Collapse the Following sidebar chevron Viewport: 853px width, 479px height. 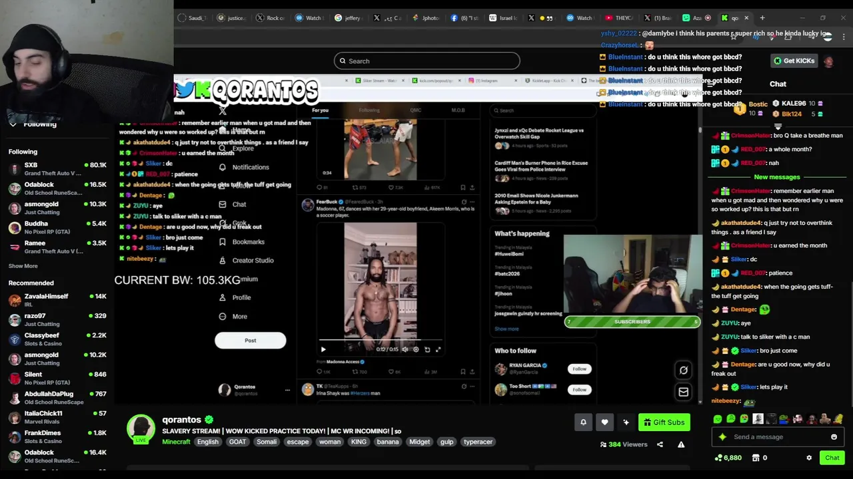[x=13, y=124]
